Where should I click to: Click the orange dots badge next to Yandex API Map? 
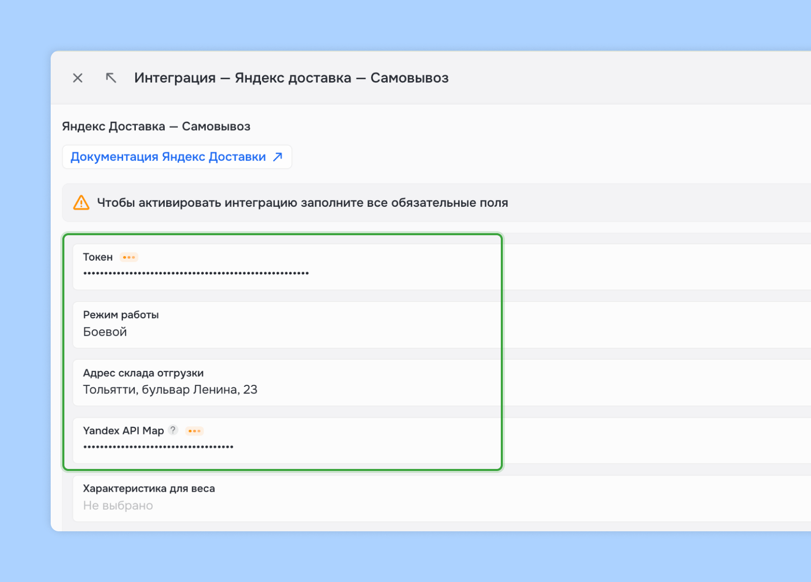pyautogui.click(x=195, y=431)
